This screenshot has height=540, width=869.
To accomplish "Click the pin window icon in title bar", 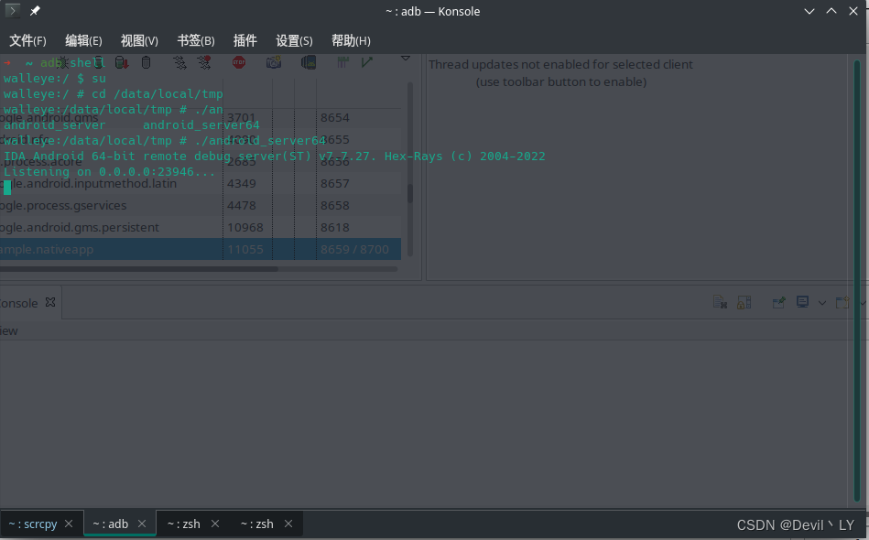I will pyautogui.click(x=35, y=11).
